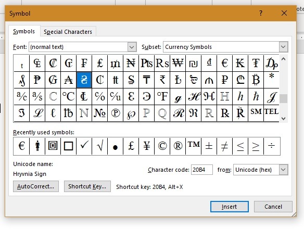Choose the Peso sign symbol
Viewport: 304px width, 229px height.
pyautogui.click(x=37, y=80)
